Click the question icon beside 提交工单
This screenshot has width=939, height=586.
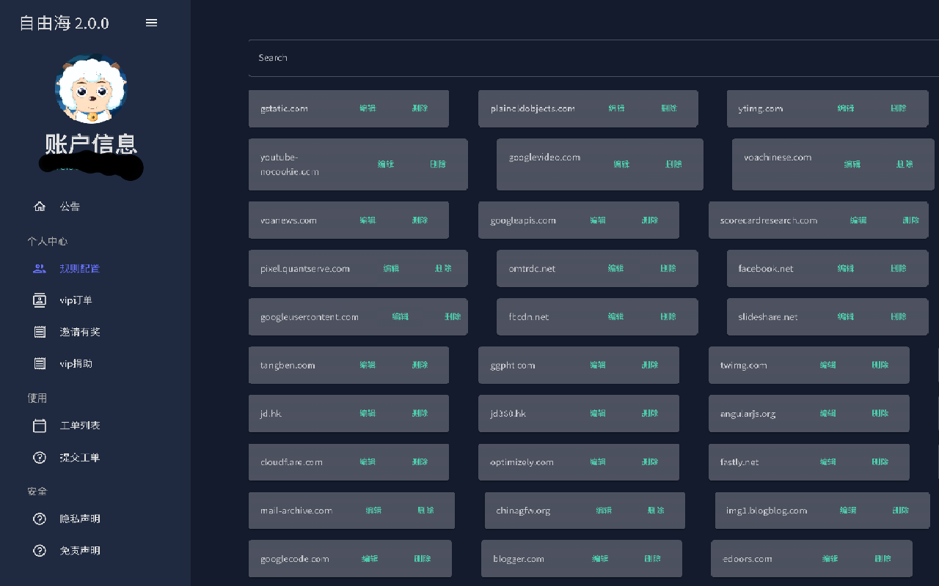point(40,458)
